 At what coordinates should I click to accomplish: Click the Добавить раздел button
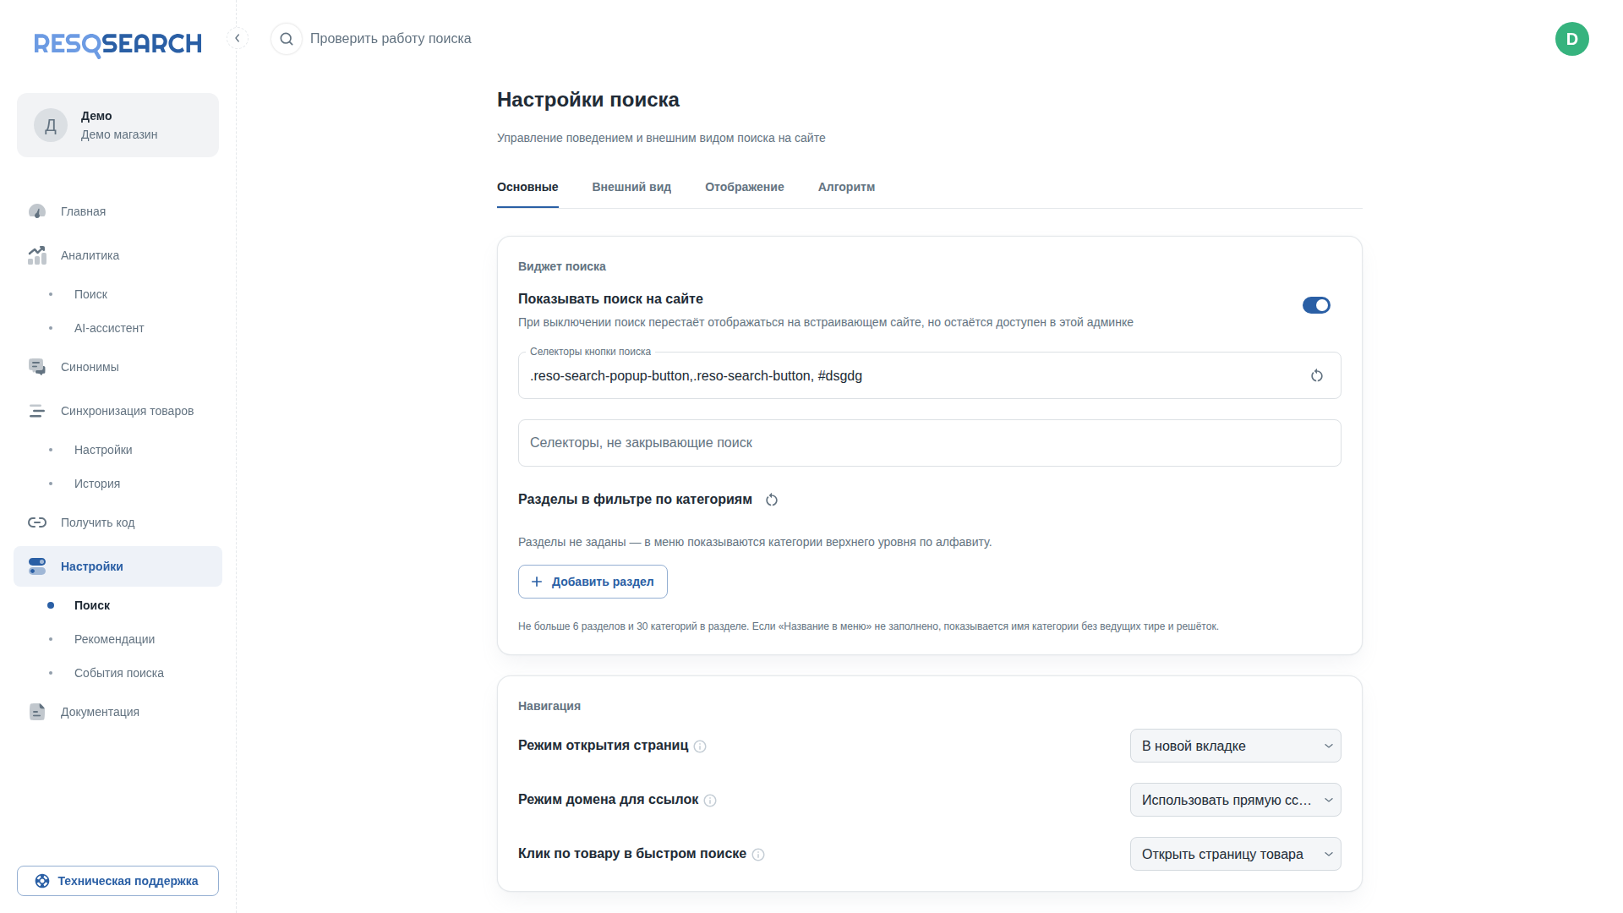pos(593,582)
